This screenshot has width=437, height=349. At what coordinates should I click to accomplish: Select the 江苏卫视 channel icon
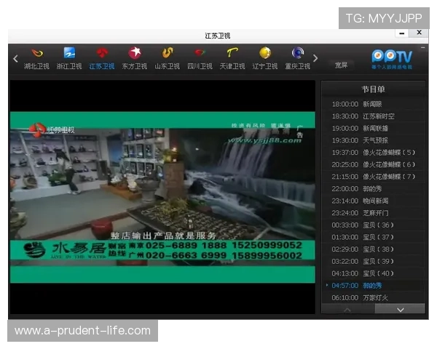pyautogui.click(x=102, y=53)
